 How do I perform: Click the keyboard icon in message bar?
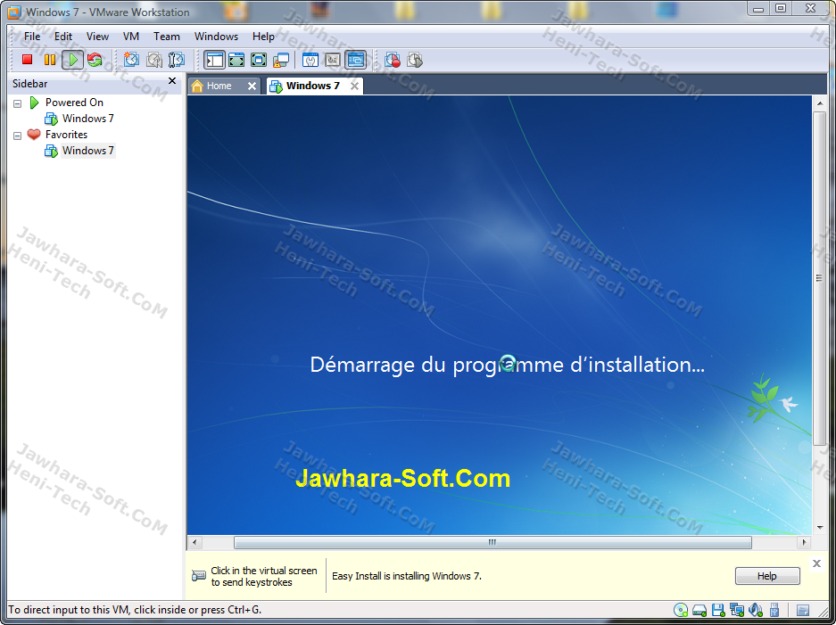tap(199, 576)
